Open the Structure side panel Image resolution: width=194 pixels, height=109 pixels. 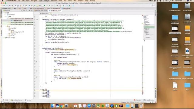tap(1, 24)
